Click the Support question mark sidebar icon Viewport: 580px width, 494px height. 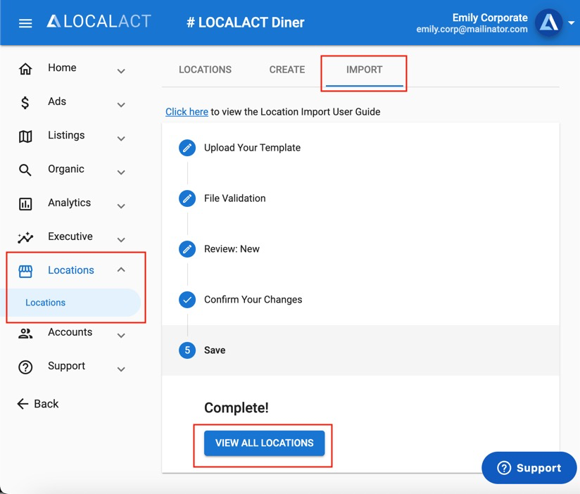pyautogui.click(x=25, y=367)
